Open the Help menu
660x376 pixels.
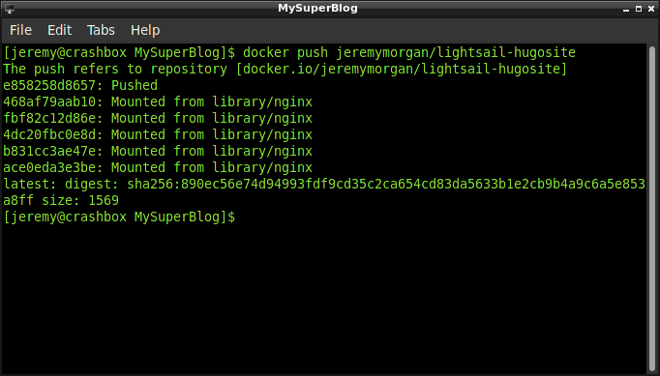pos(145,30)
